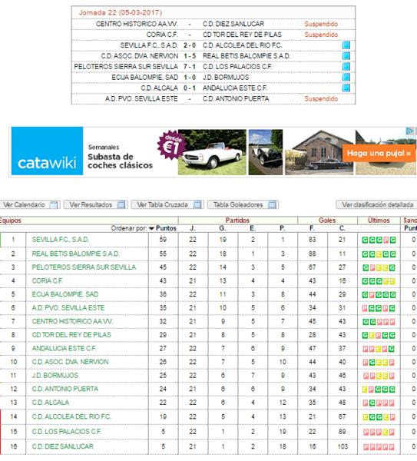Click the white convertible car ad image
The image size is (417, 461).
212,152
